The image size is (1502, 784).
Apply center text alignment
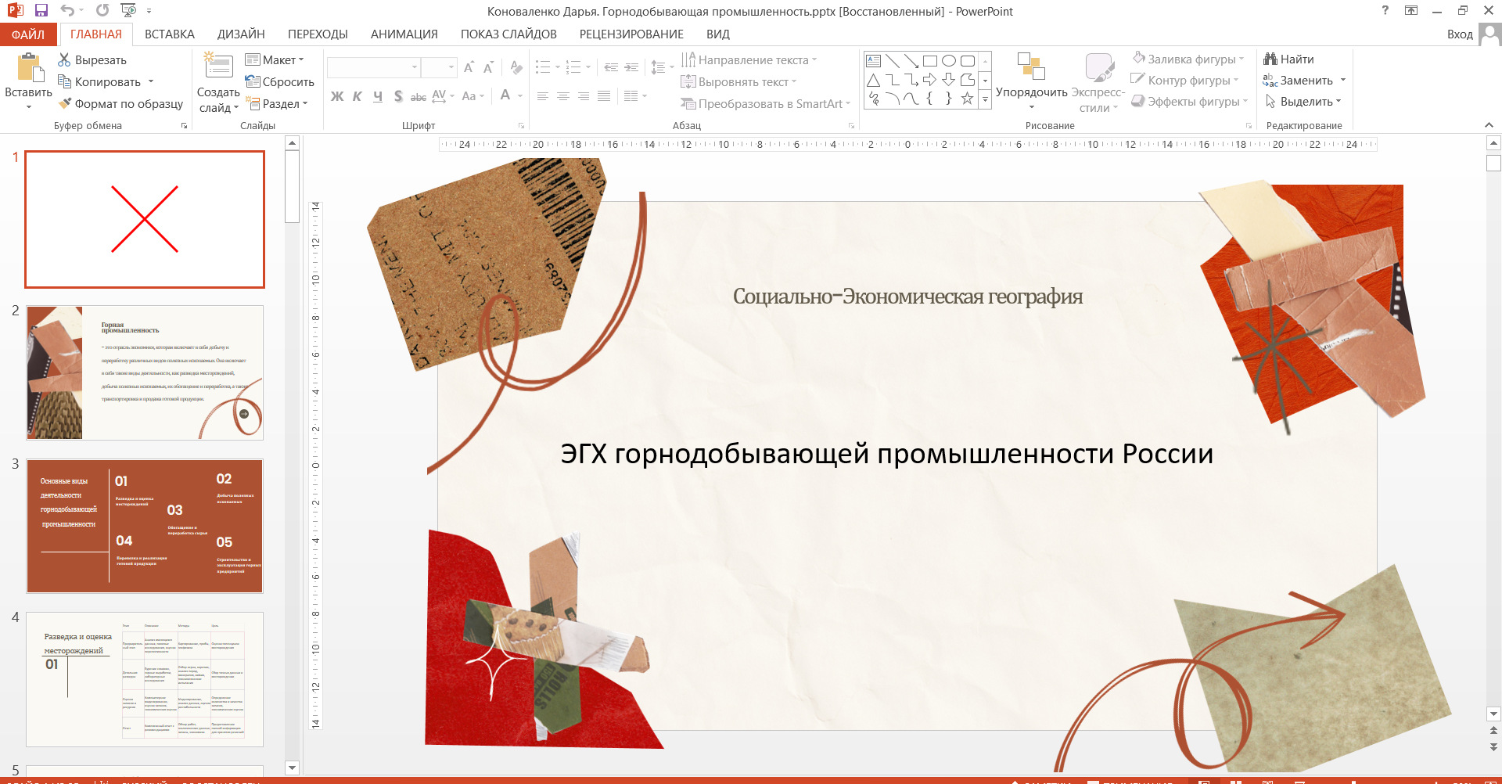[x=562, y=95]
